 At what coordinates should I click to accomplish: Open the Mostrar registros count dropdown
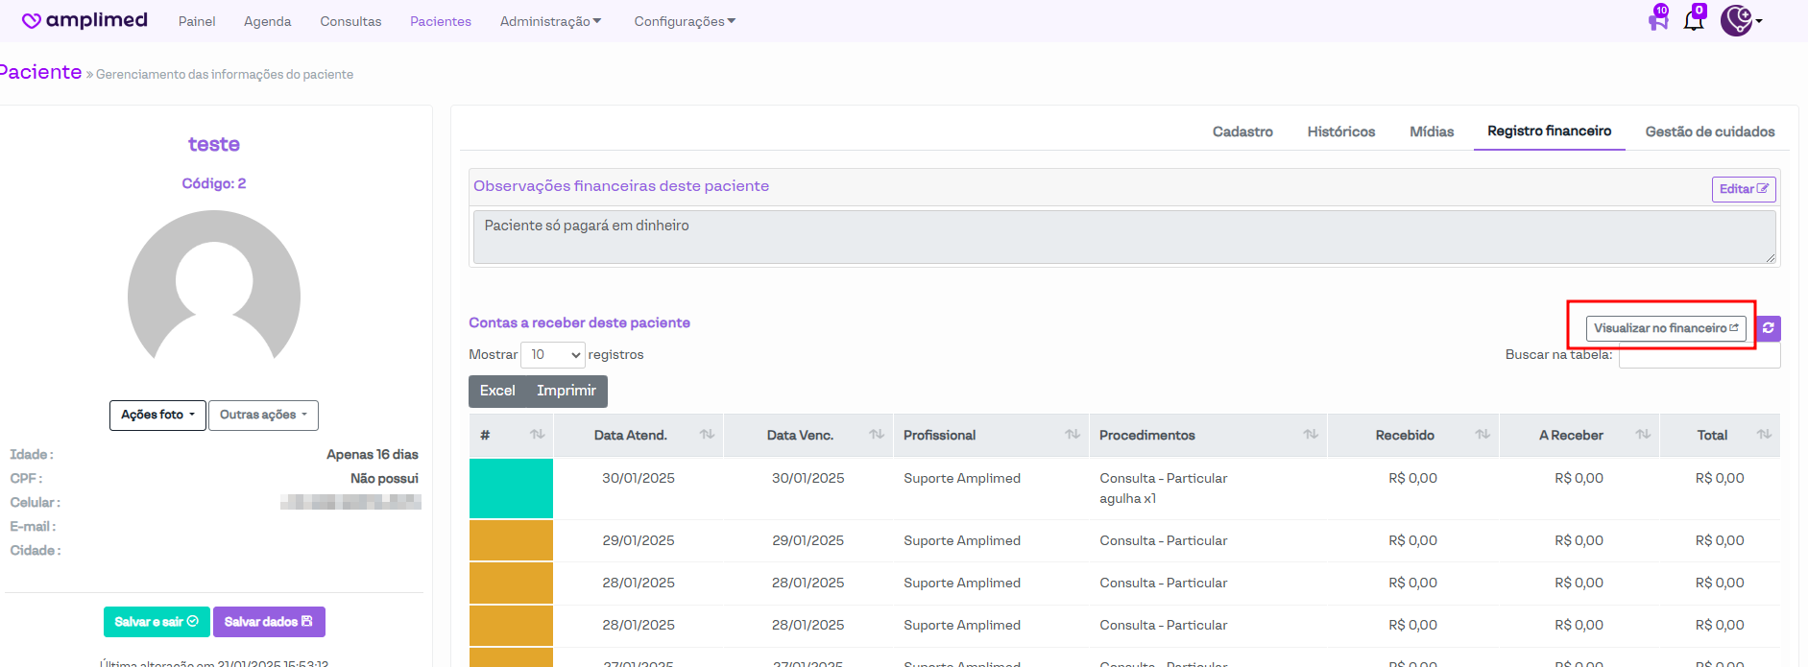tap(553, 355)
